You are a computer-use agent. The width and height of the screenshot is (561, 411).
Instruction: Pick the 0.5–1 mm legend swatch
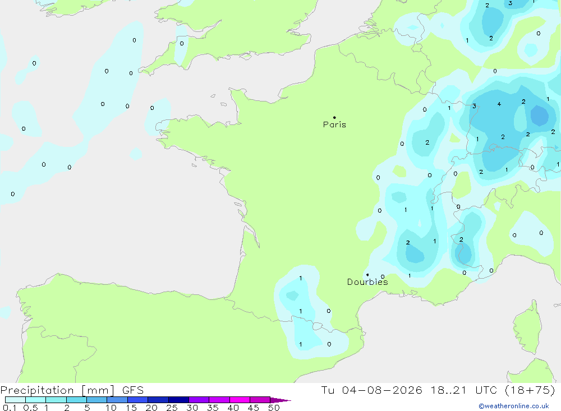pos(36,400)
